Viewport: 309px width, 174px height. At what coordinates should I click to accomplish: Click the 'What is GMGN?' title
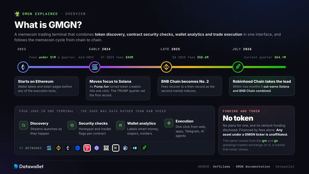click(48, 25)
